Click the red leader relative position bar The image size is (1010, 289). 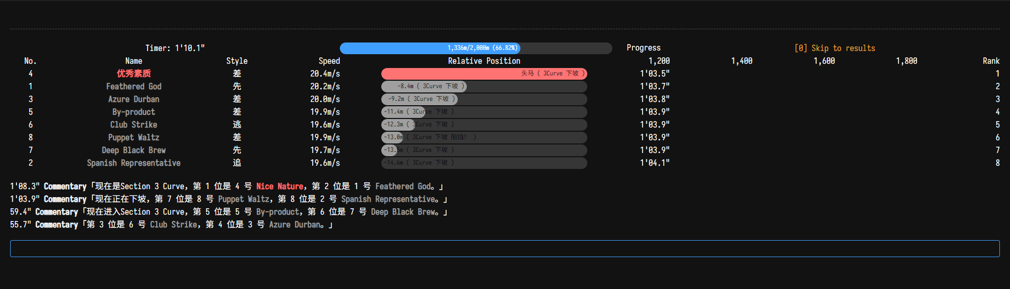(484, 74)
